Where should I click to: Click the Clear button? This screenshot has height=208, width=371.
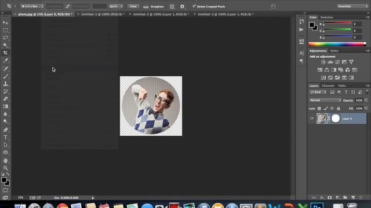pyautogui.click(x=133, y=6)
